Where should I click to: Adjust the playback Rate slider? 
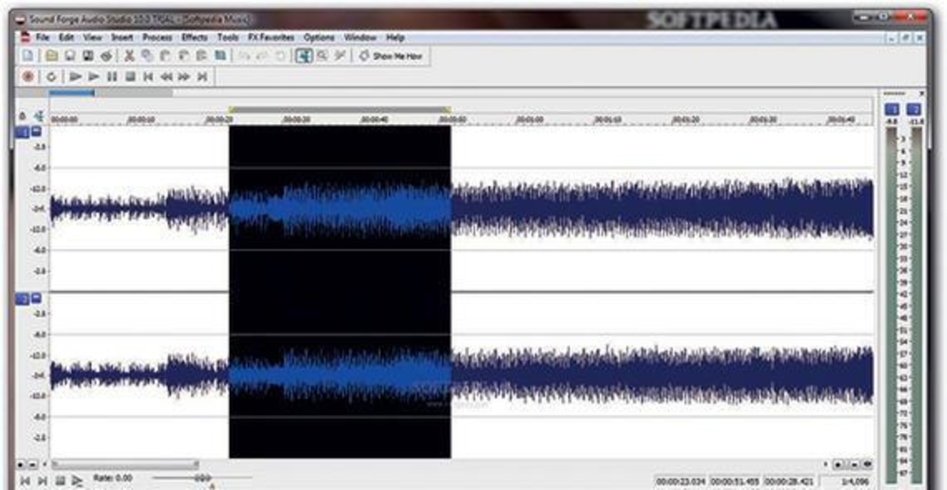(202, 478)
